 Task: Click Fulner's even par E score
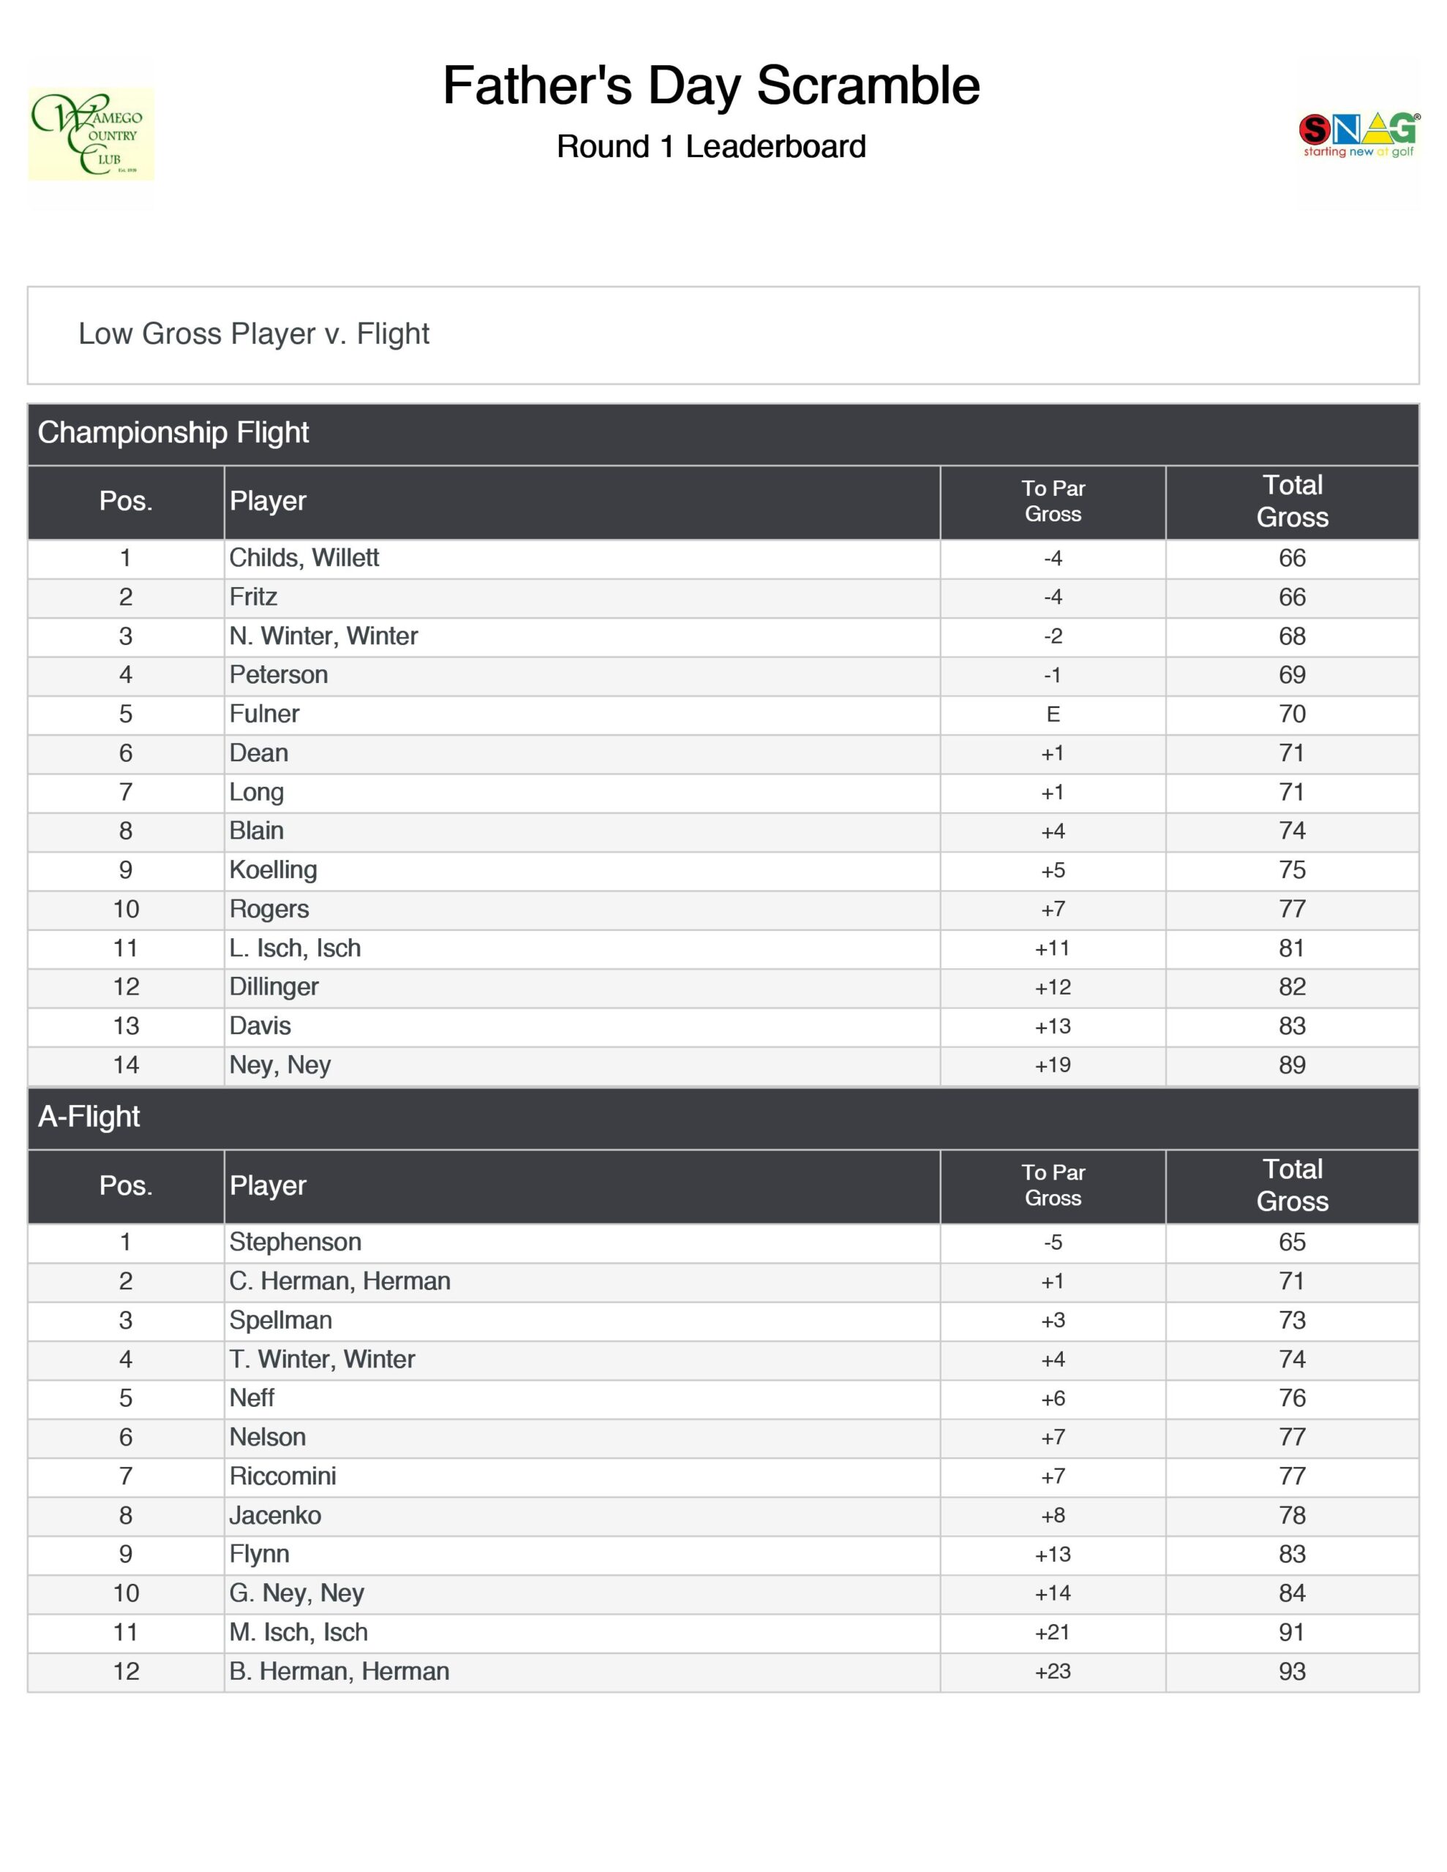click(x=1053, y=715)
